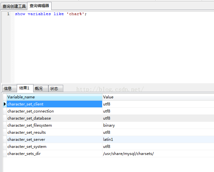Select the 查询编辑器 tab

coord(39,6)
